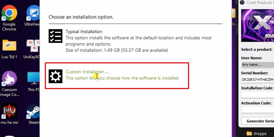Viewport: 274px width, 137px height.
Task: Click the Typical Installation checklist icon
Action: click(55, 36)
